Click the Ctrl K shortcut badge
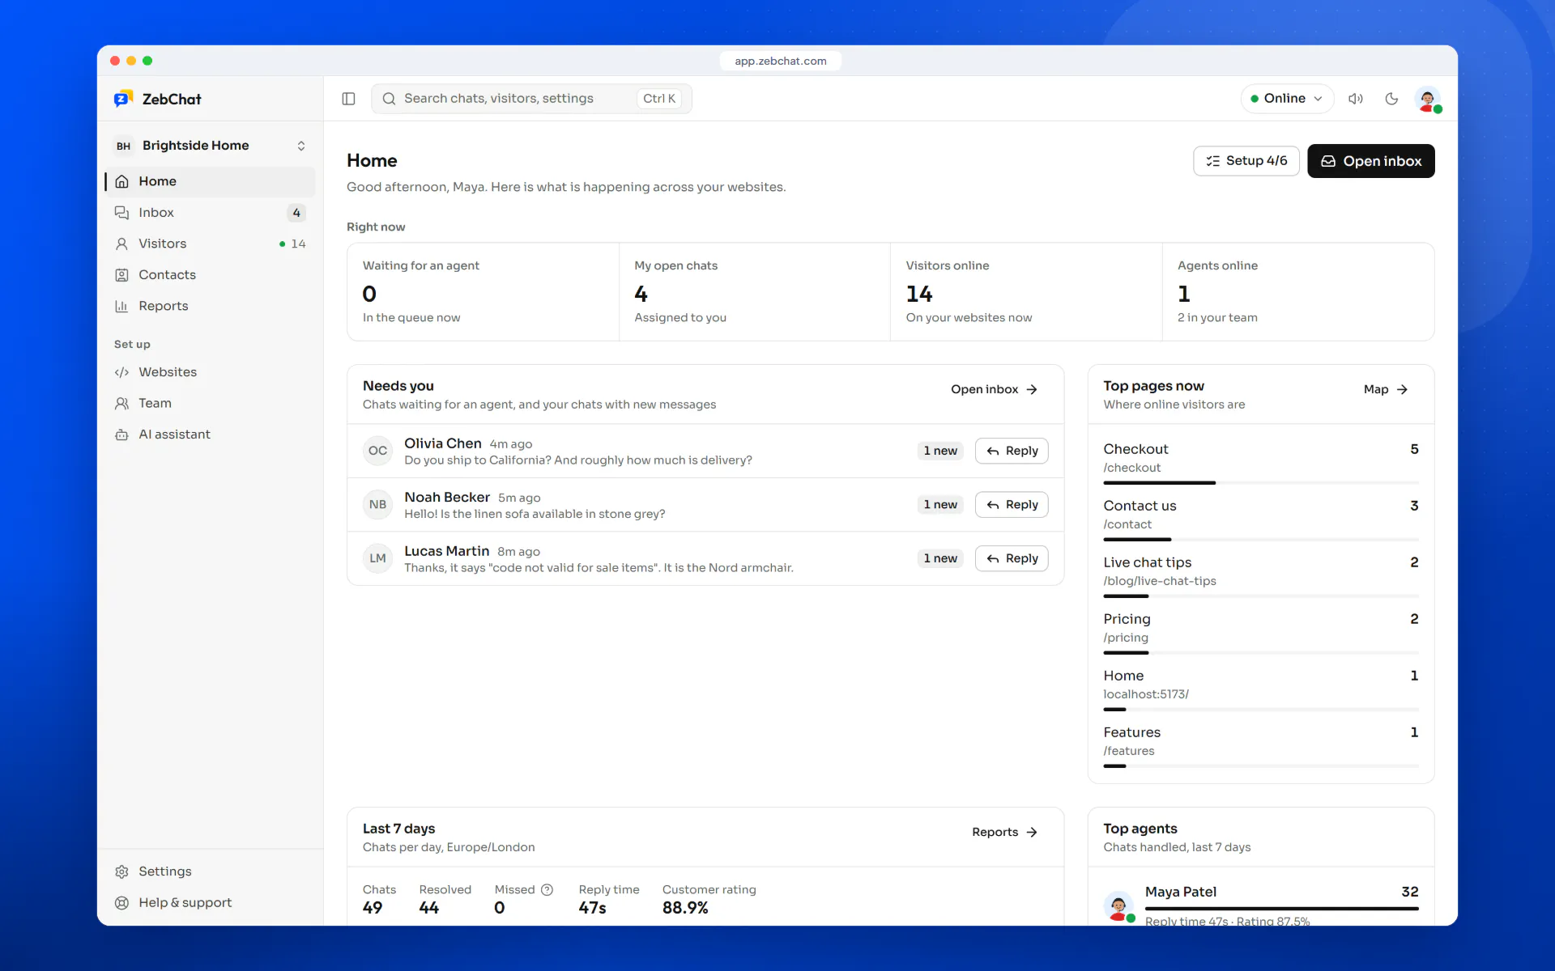Image resolution: width=1555 pixels, height=971 pixels. (x=659, y=99)
